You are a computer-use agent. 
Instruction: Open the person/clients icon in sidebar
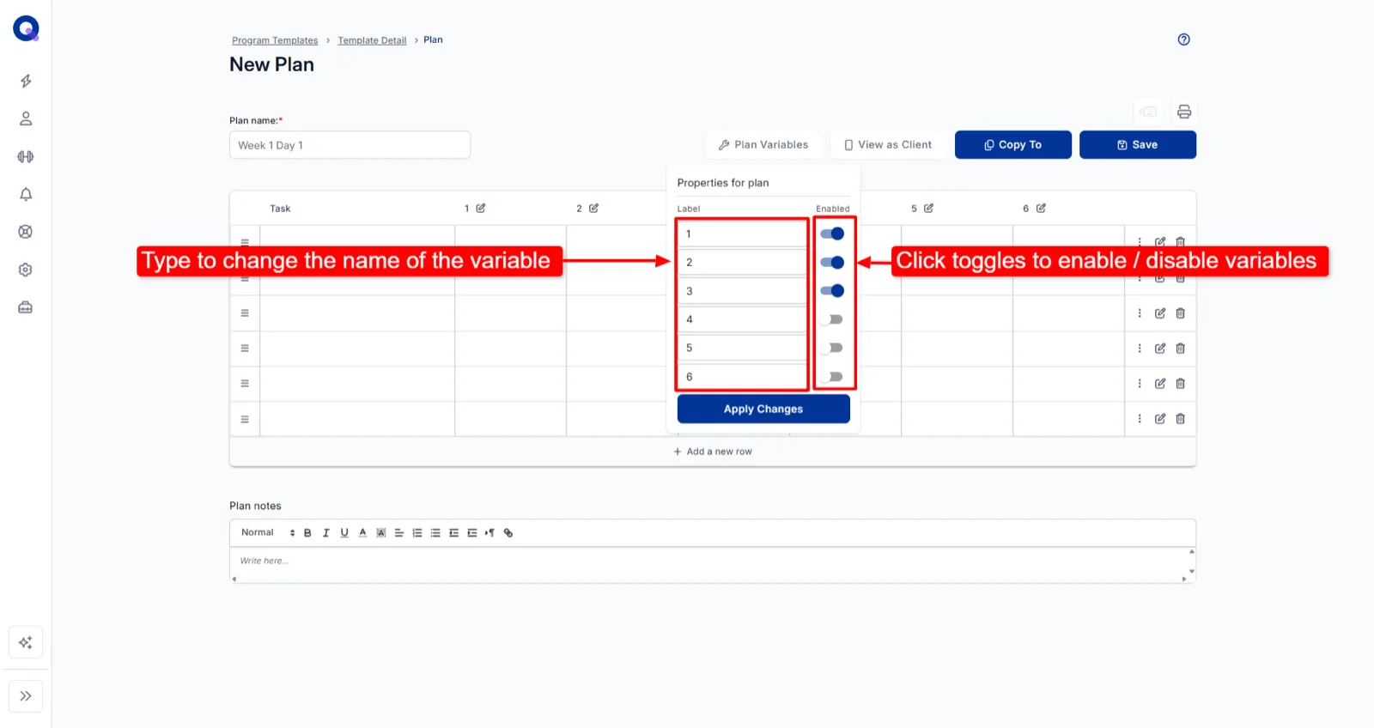(26, 118)
